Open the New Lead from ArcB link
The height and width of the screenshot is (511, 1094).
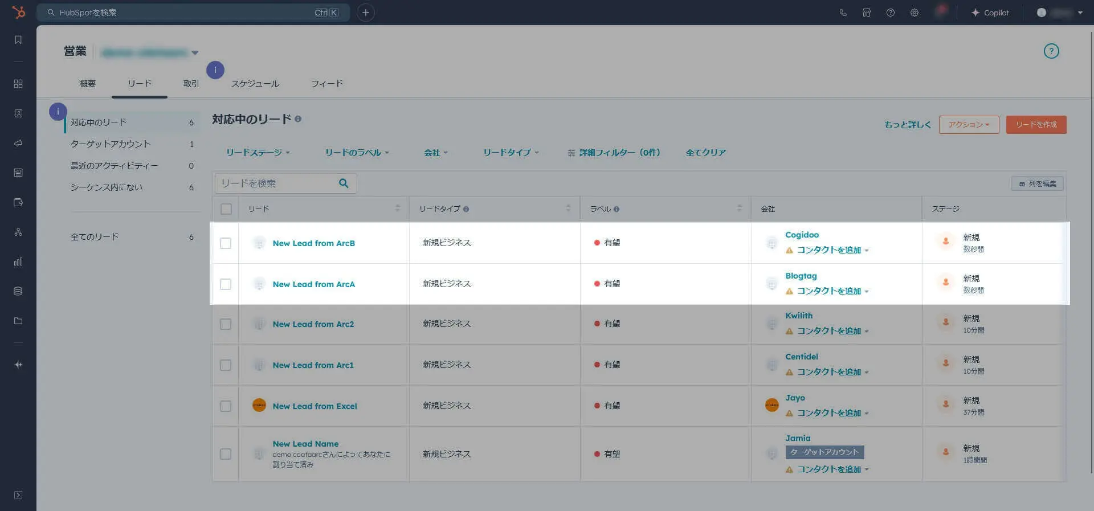tap(313, 243)
